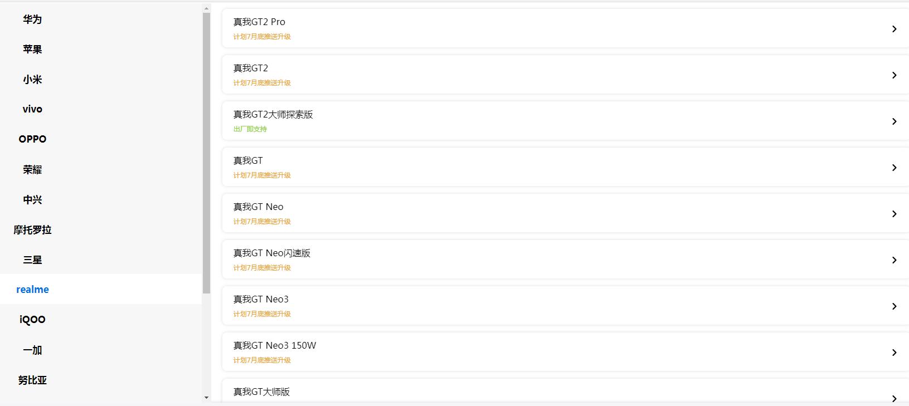Open the OPPO brand list

coord(32,139)
